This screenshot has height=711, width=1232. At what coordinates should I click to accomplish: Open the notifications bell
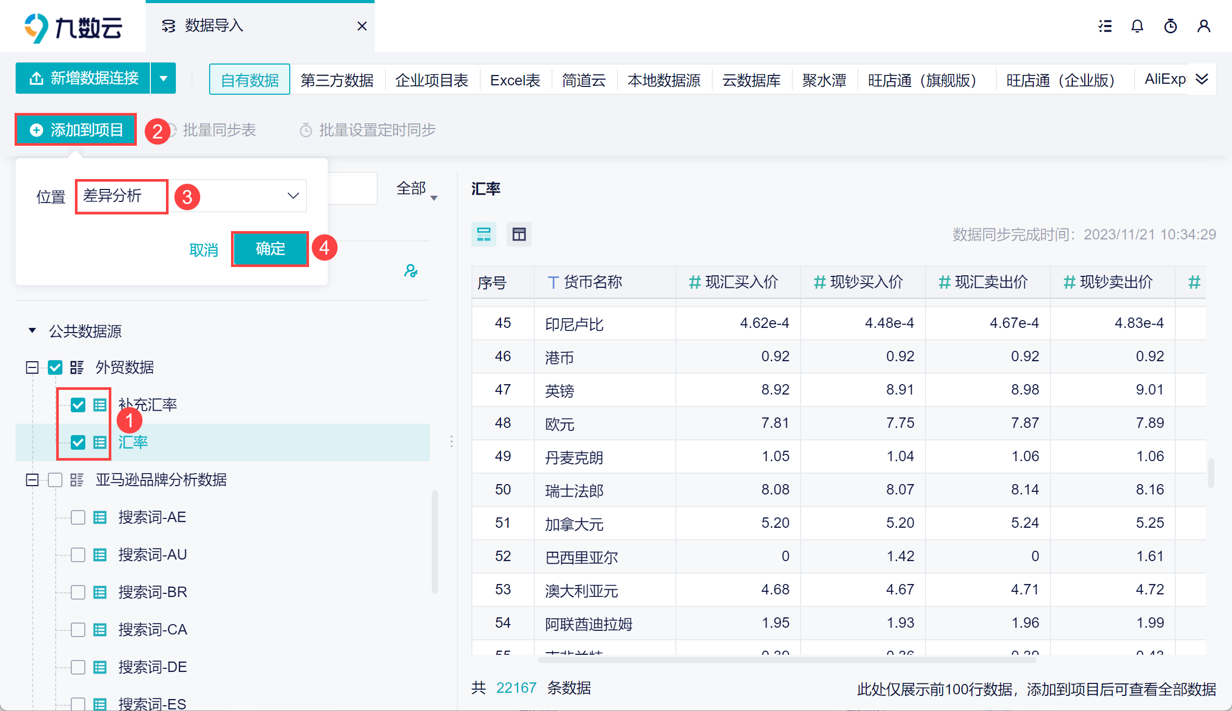(1137, 26)
